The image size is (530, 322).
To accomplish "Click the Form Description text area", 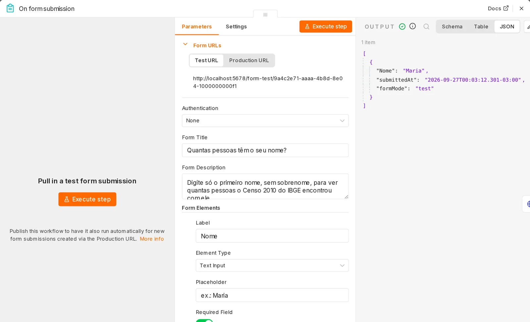I will coord(265,186).
